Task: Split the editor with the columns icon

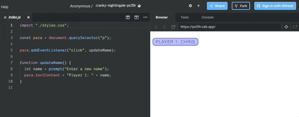Action: point(128,17)
